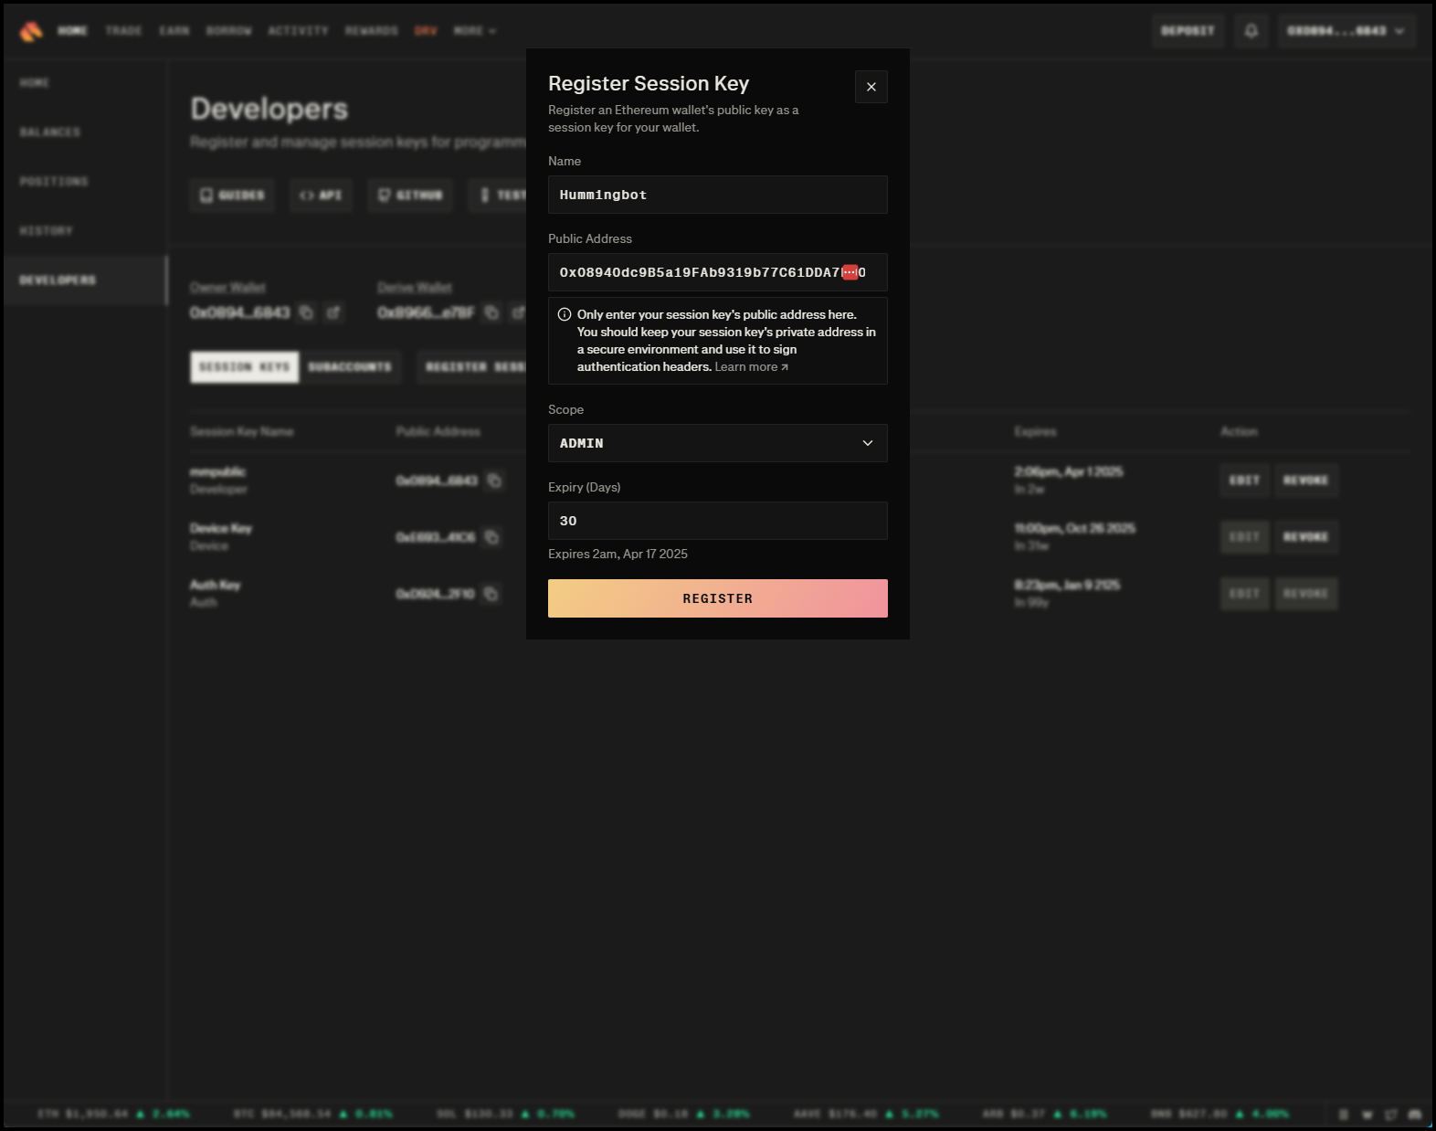The width and height of the screenshot is (1436, 1131).
Task: Click the app logo in top bar
Action: click(31, 31)
